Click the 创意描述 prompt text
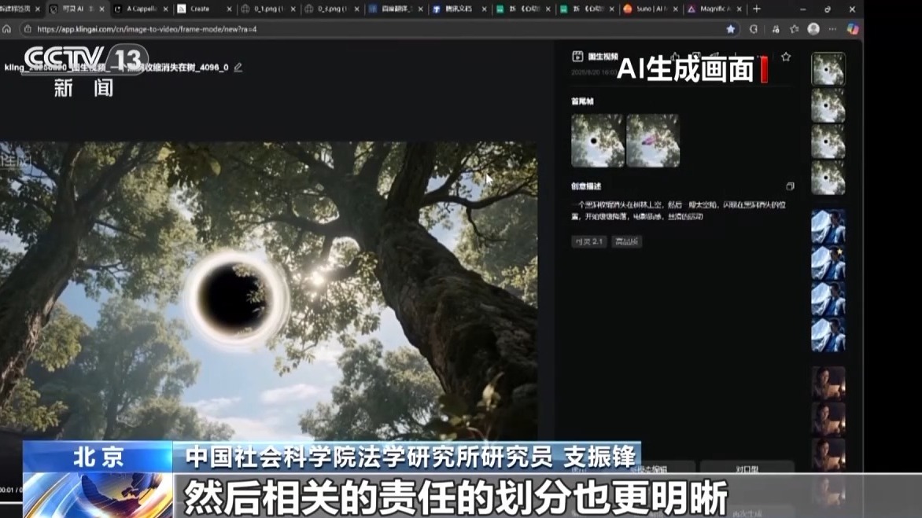Viewport: 922px width, 518px height. [679, 210]
